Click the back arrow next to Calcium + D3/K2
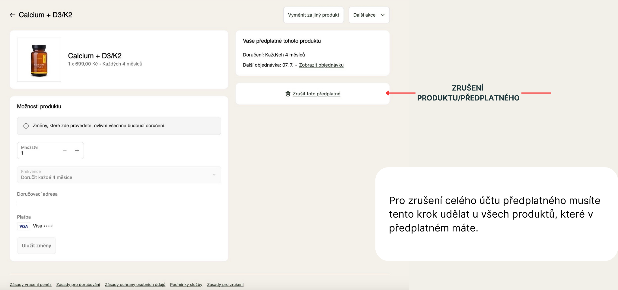Viewport: 618px width, 290px height. [x=12, y=15]
